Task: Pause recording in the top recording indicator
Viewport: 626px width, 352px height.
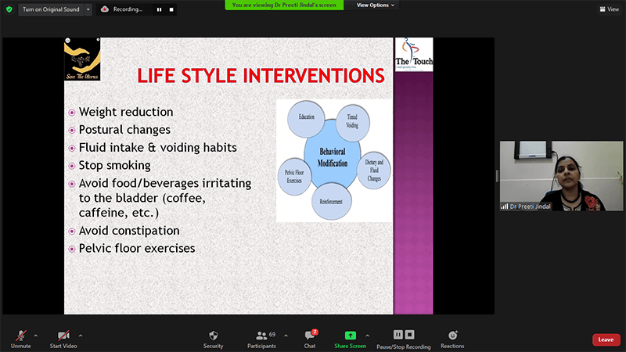Action: click(159, 9)
